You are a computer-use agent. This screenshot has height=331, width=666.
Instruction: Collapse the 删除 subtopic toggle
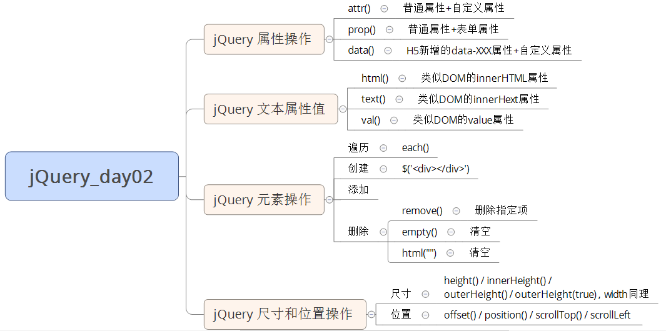[383, 232]
